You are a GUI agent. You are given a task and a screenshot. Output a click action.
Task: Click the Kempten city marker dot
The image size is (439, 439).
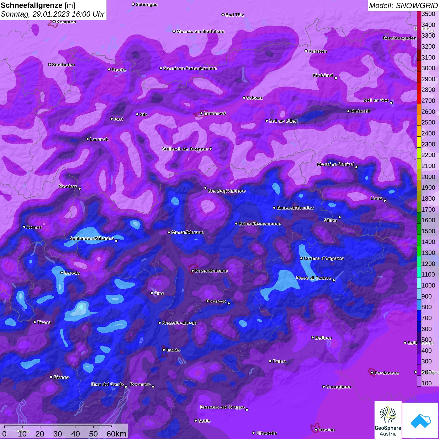pos(54,22)
